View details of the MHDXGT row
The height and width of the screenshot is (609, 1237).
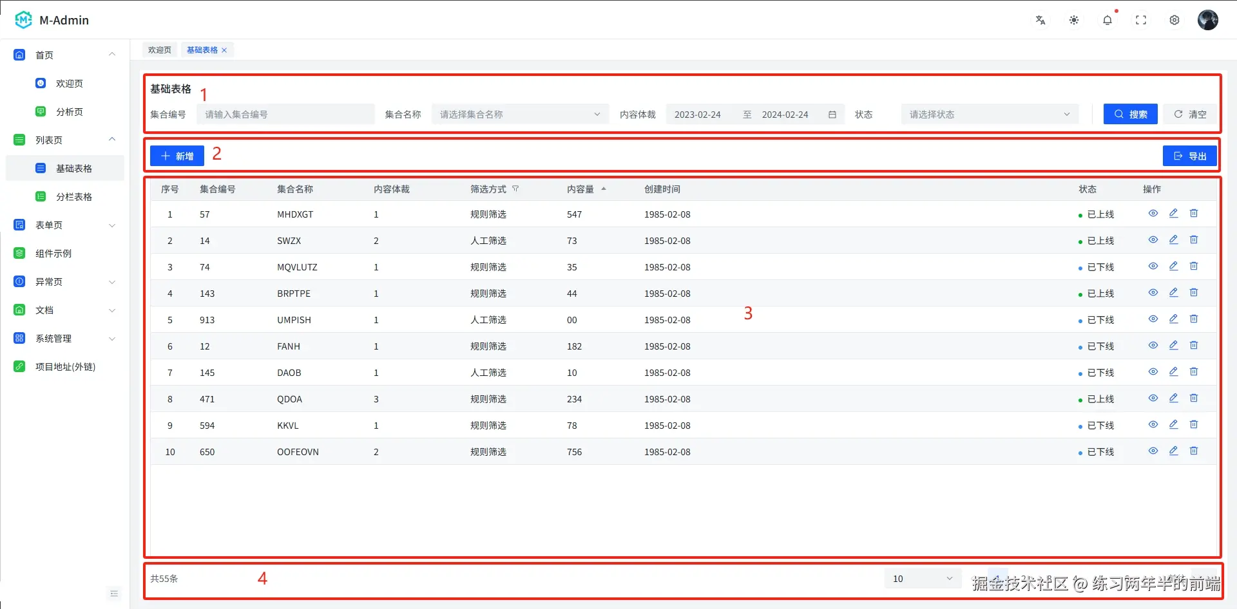point(1153,213)
